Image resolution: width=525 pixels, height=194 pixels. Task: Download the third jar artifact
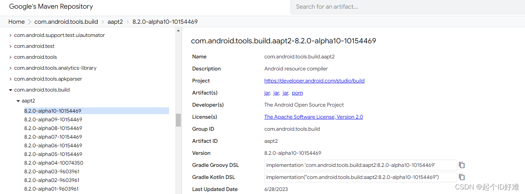[286, 93]
